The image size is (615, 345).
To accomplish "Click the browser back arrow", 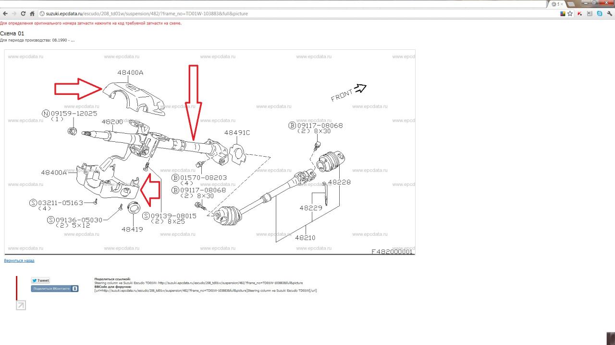I will pyautogui.click(x=5, y=14).
